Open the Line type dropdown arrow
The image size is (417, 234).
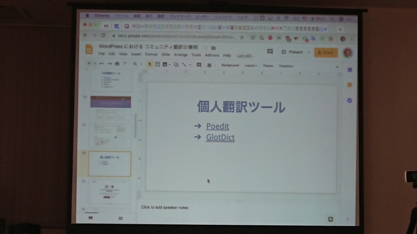point(190,65)
